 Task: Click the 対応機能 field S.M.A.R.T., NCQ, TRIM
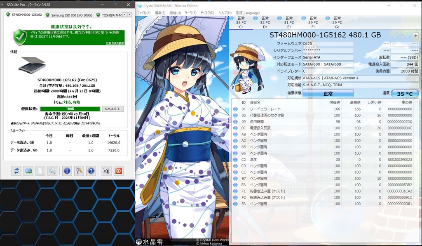(x=360, y=85)
